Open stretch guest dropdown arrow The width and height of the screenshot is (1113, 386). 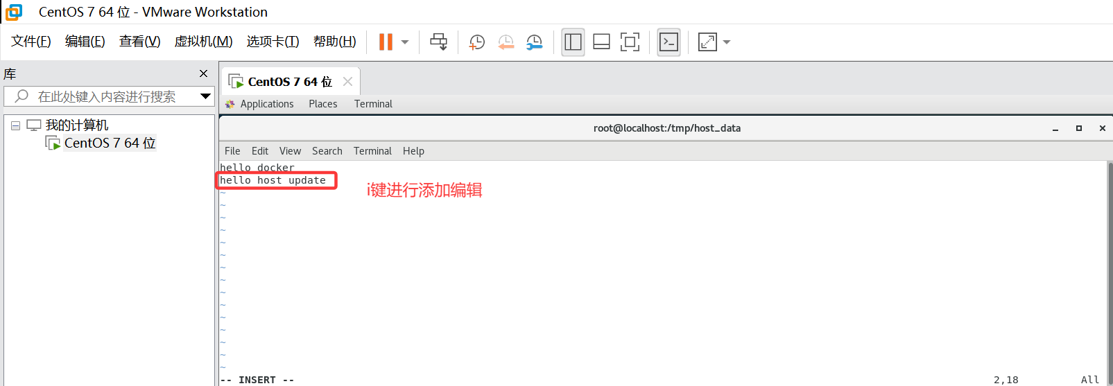pos(727,42)
